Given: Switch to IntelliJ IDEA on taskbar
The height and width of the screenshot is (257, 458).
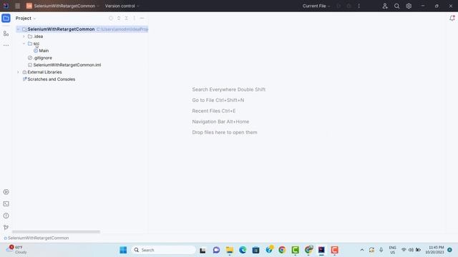Looking at the screenshot, I should click(x=321, y=250).
